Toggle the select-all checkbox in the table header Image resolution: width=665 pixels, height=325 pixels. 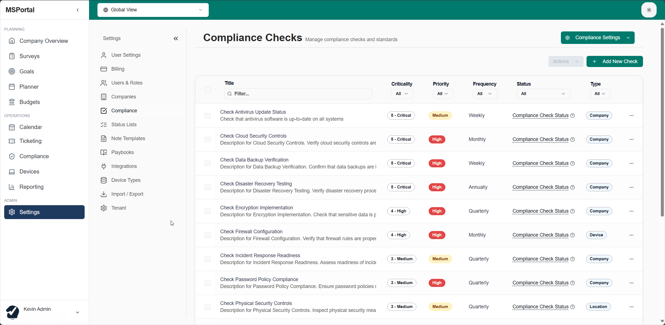pos(208,90)
